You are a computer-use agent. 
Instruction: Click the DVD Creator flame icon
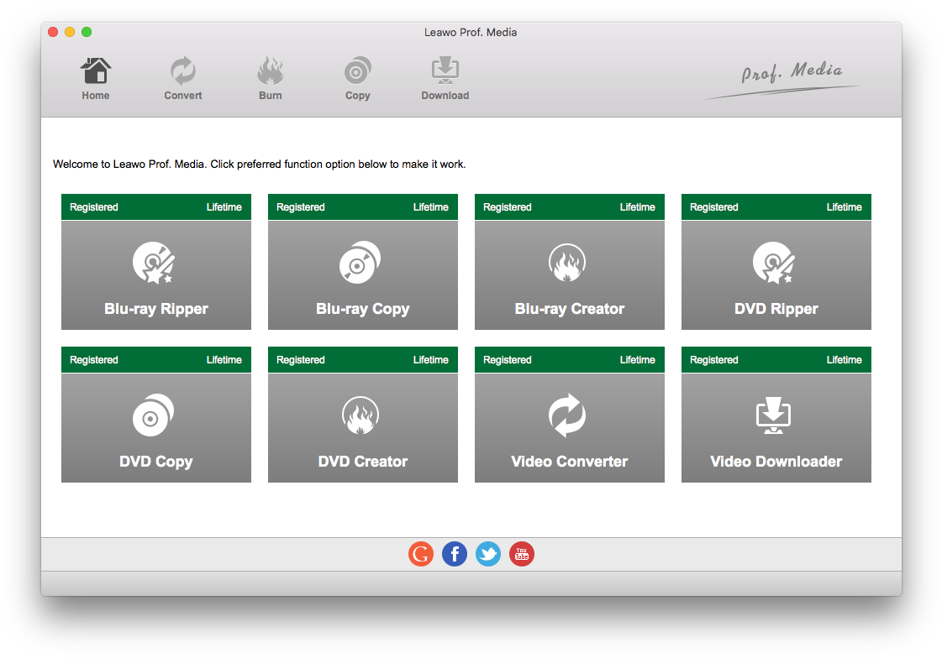click(x=360, y=415)
